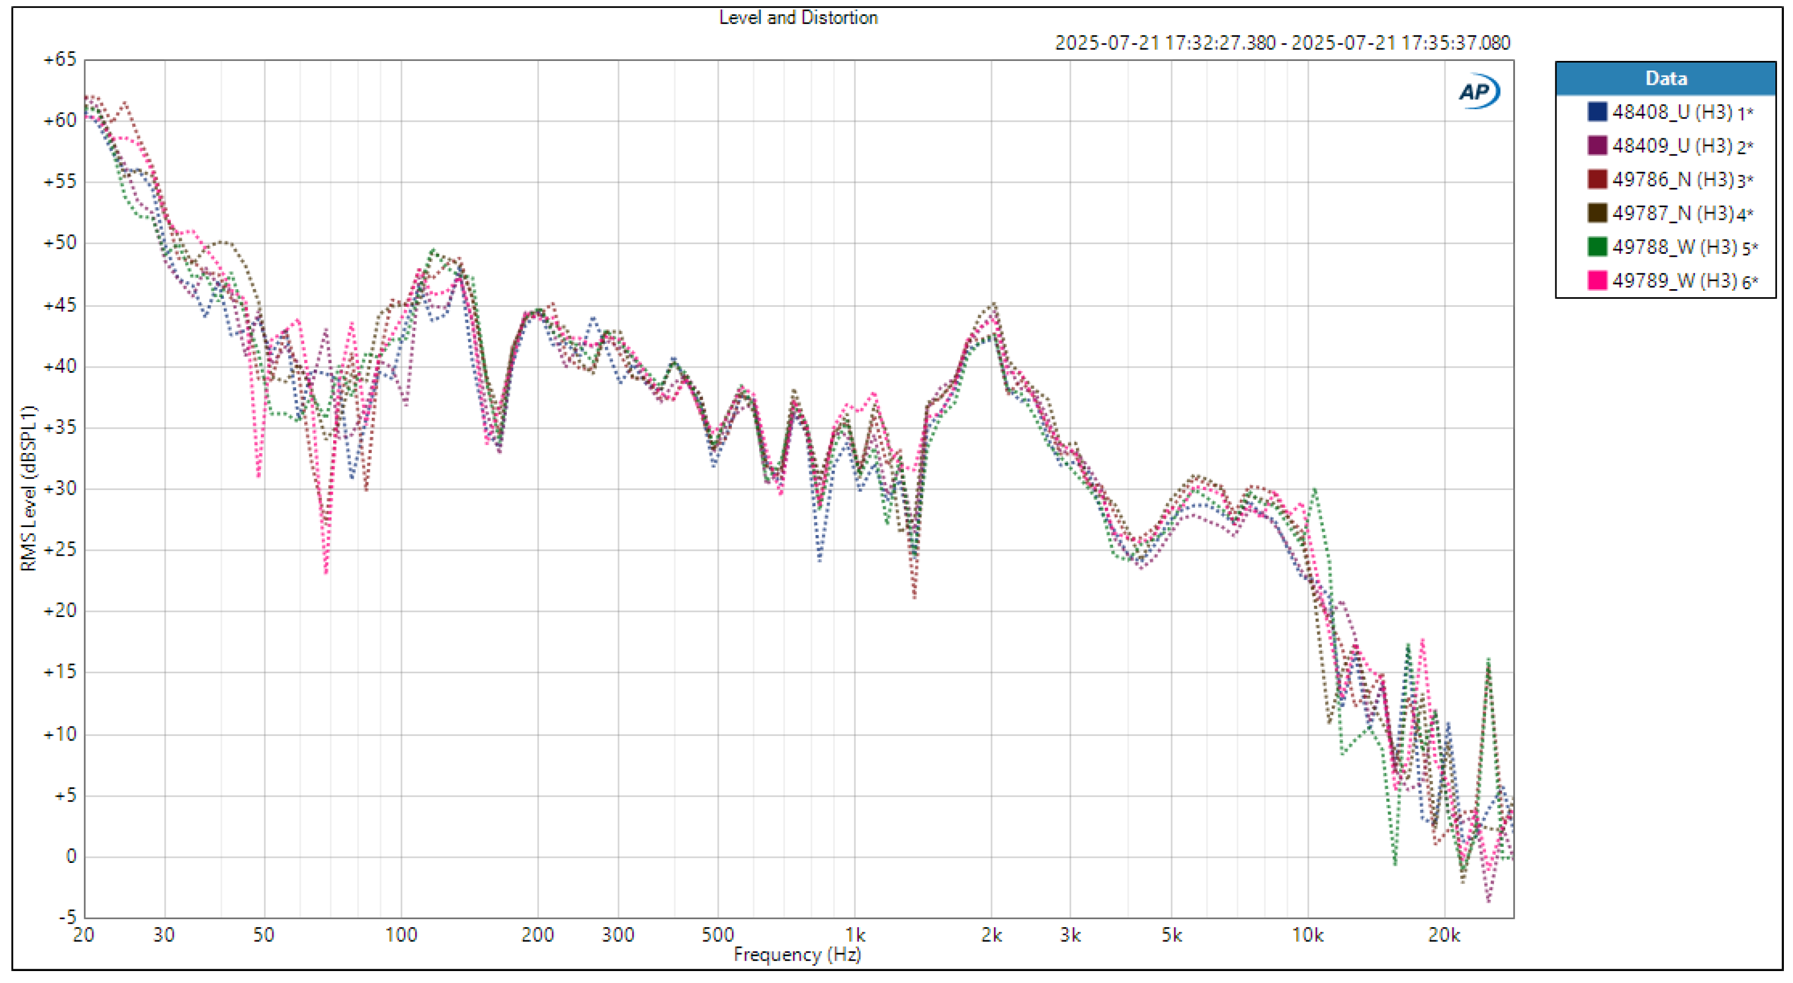Image resolution: width=1793 pixels, height=983 pixels.
Task: Click the green swatch for 49788_W (H3)
Action: [x=1596, y=246]
